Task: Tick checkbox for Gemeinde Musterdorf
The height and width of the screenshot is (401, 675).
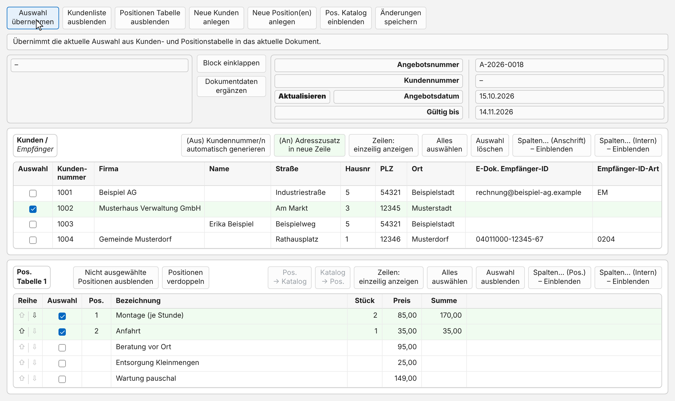Action: pyautogui.click(x=33, y=240)
